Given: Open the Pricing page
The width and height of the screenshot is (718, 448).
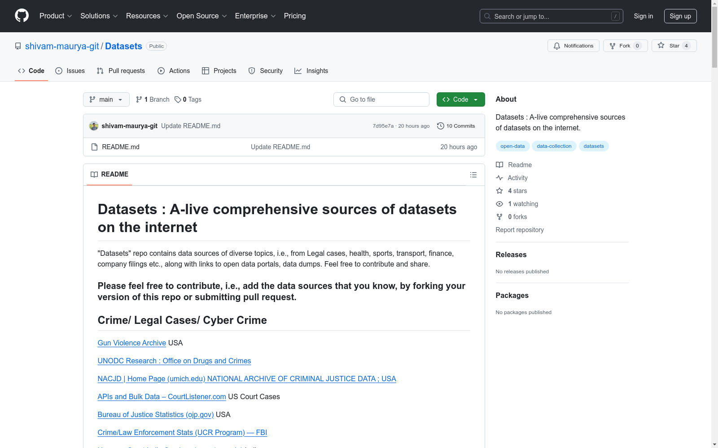Looking at the screenshot, I should coord(295,16).
